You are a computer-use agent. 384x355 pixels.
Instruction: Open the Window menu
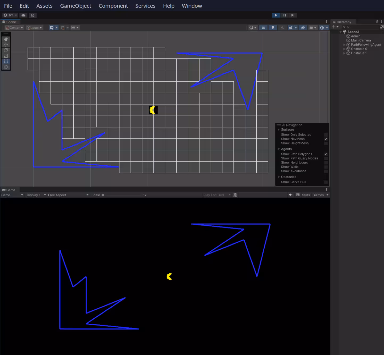pos(192,6)
